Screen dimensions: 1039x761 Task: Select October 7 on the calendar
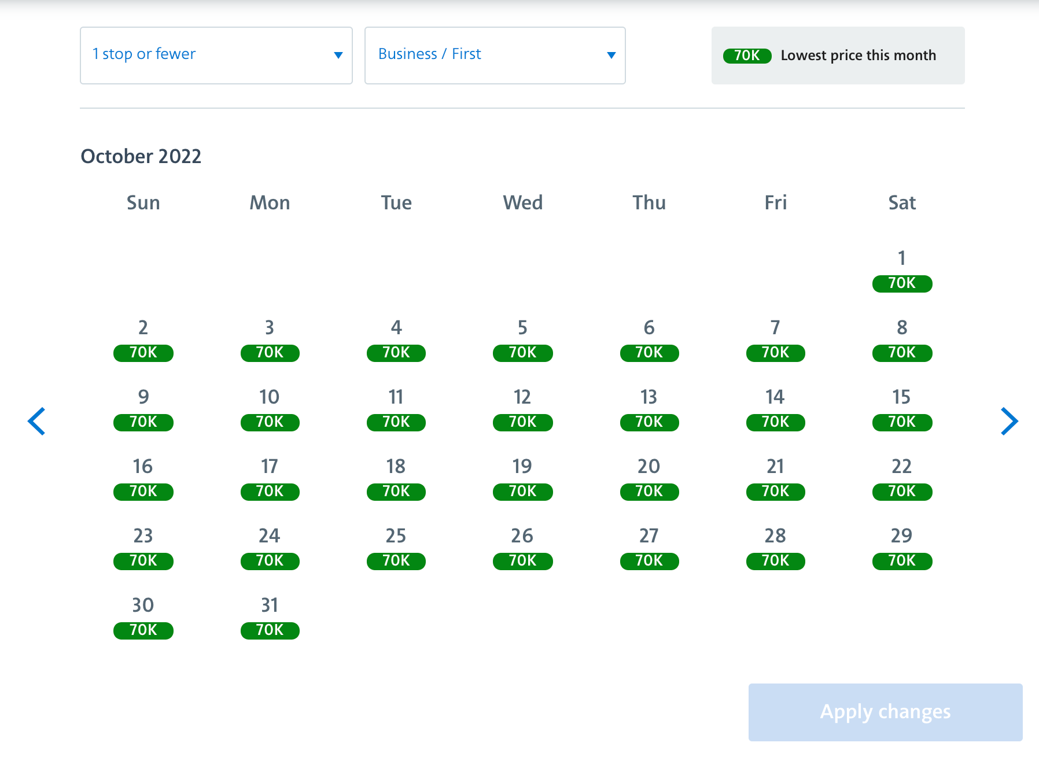775,339
